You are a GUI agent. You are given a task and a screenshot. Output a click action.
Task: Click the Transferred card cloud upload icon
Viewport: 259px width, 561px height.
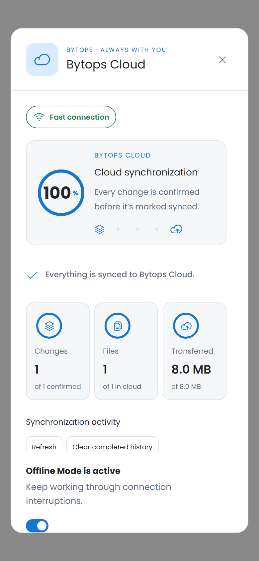point(186,326)
